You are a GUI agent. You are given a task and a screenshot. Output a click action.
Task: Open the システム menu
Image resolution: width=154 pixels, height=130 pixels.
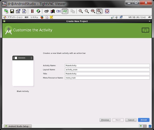[34, 17]
